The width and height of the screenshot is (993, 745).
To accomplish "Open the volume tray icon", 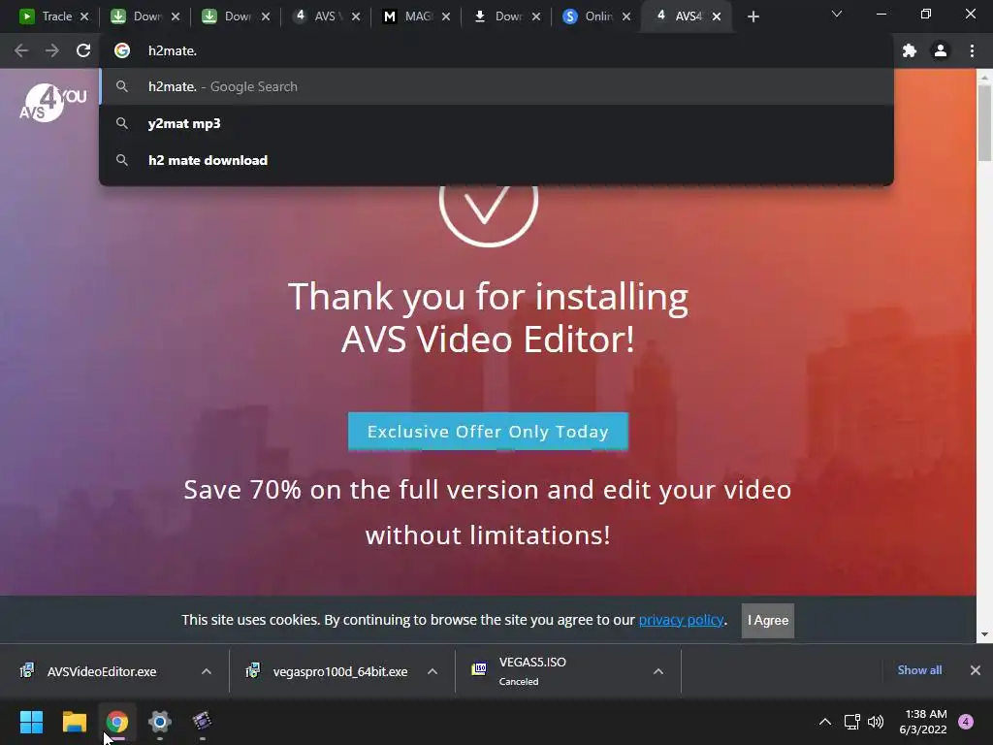I will point(876,722).
